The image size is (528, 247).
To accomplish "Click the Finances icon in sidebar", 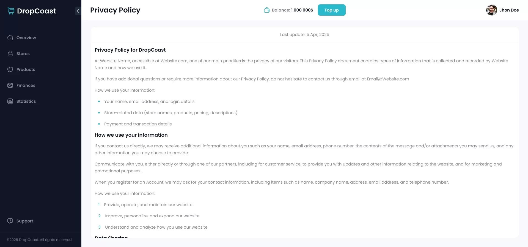I will click(x=10, y=85).
